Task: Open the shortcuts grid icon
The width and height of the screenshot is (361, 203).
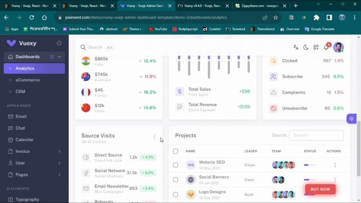Action: click(316, 47)
